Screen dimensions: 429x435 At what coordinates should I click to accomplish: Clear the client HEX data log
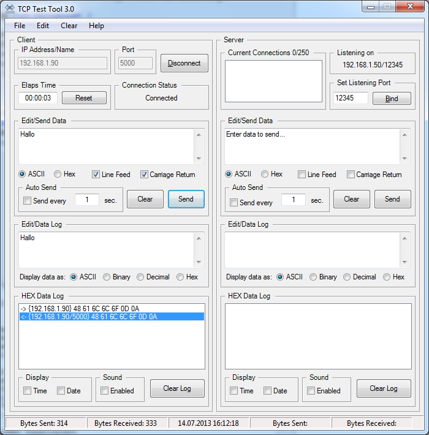coord(177,388)
